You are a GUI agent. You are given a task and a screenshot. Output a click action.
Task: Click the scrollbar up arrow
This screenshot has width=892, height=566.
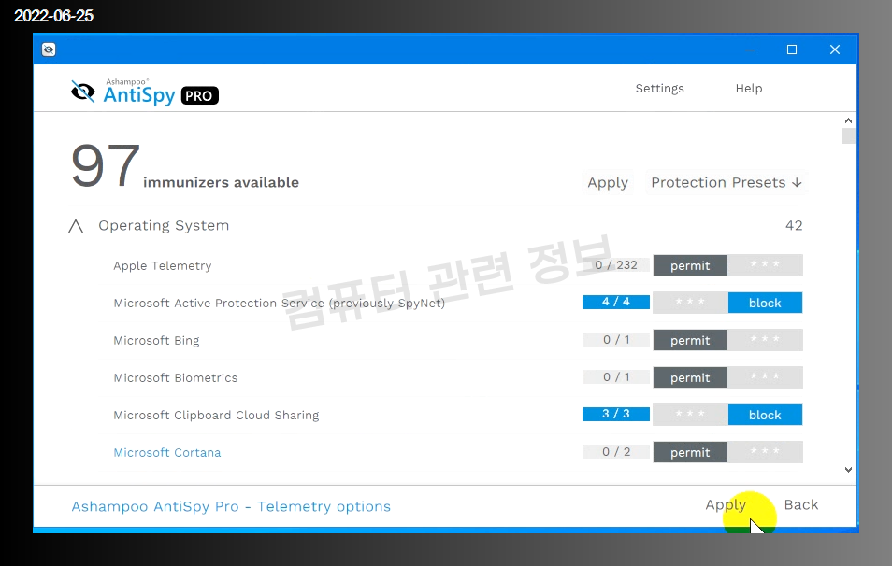tap(848, 120)
